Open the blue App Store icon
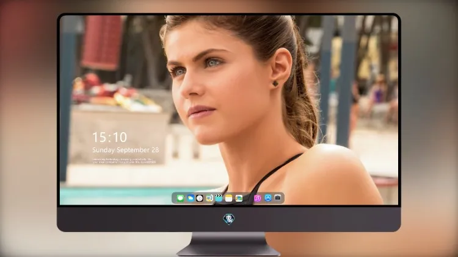The image size is (458, 257). [268, 198]
